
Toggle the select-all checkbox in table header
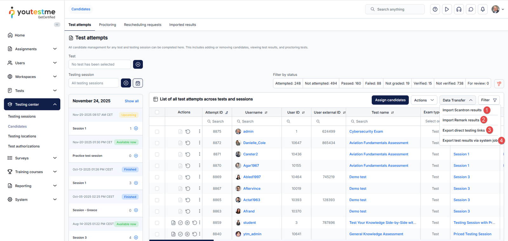point(157,112)
